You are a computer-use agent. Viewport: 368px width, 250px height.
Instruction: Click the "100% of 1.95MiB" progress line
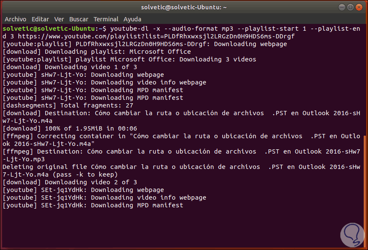coord(70,128)
